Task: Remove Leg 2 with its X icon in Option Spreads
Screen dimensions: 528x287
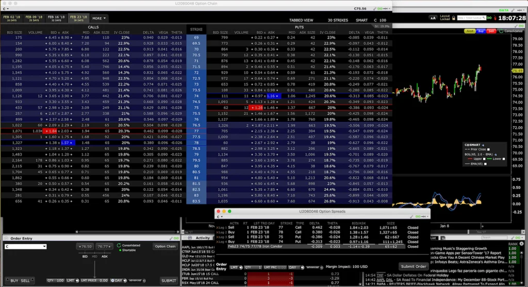Action: tap(217, 232)
